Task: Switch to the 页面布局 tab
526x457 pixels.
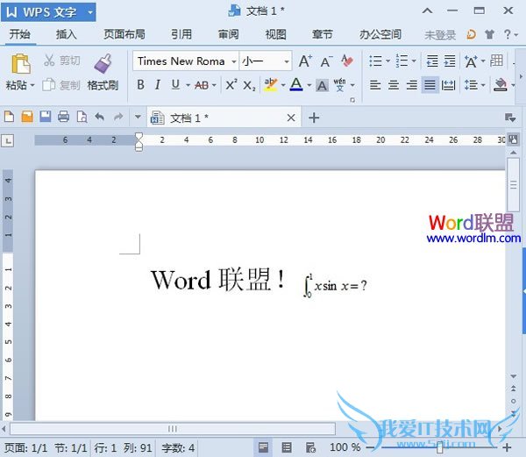Action: pyautogui.click(x=124, y=34)
